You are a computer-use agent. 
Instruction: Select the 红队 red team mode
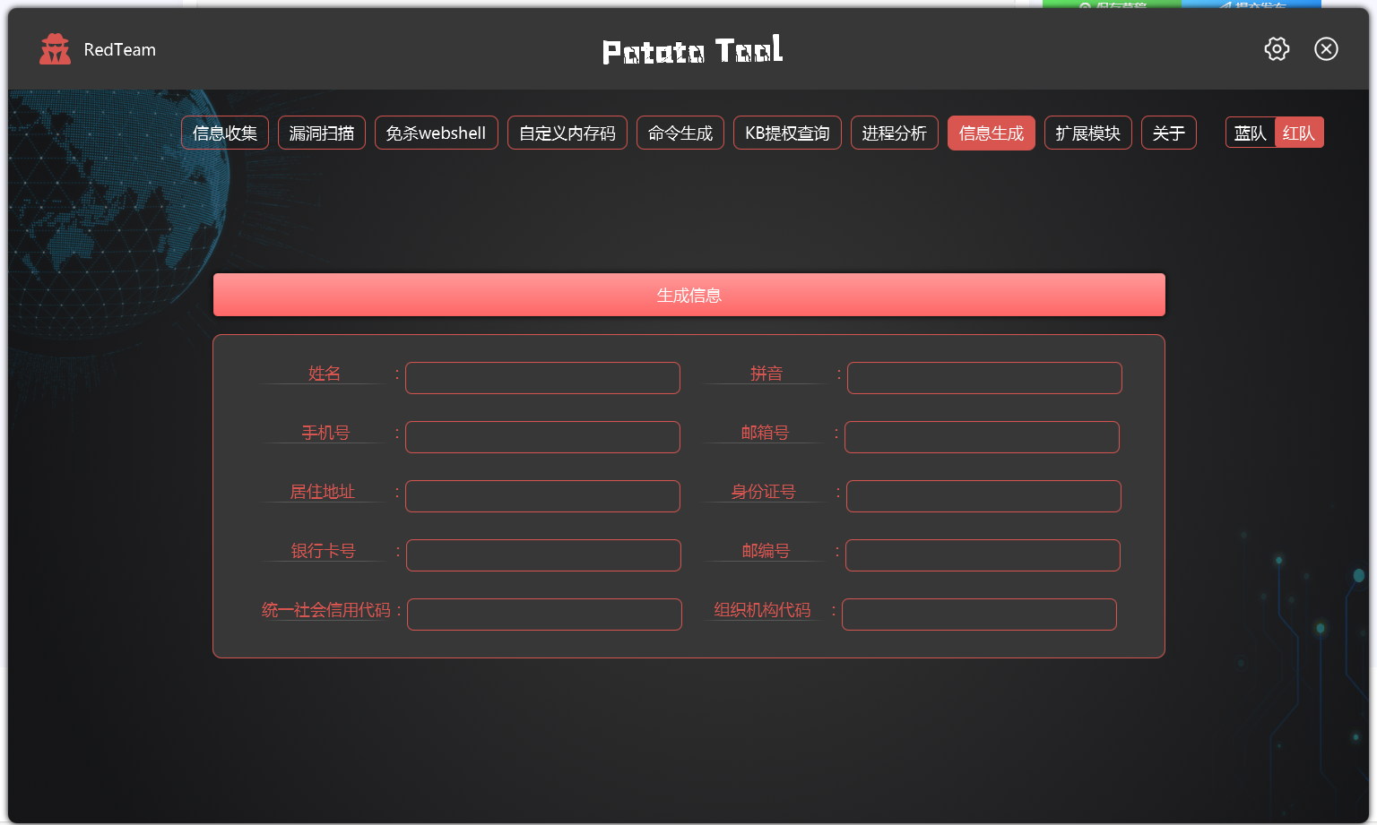(1298, 133)
